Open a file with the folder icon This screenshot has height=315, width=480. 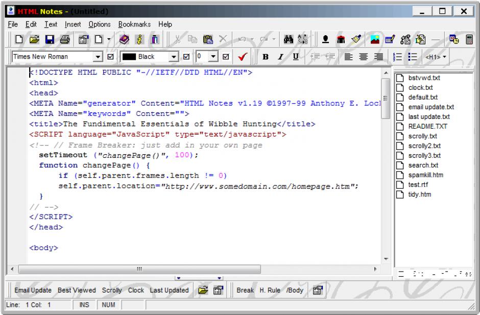pos(34,39)
